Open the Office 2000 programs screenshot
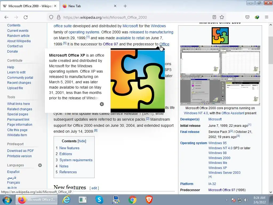273x205 pixels. pyautogui.click(x=220, y=76)
